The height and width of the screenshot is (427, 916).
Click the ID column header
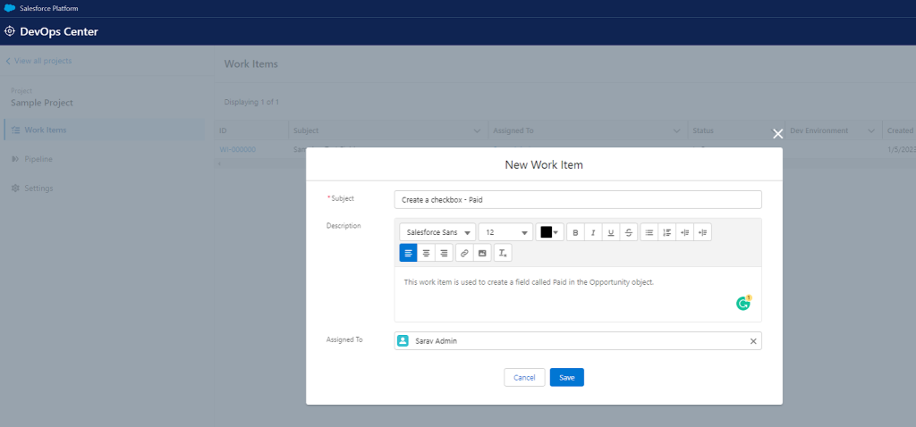[x=251, y=130]
